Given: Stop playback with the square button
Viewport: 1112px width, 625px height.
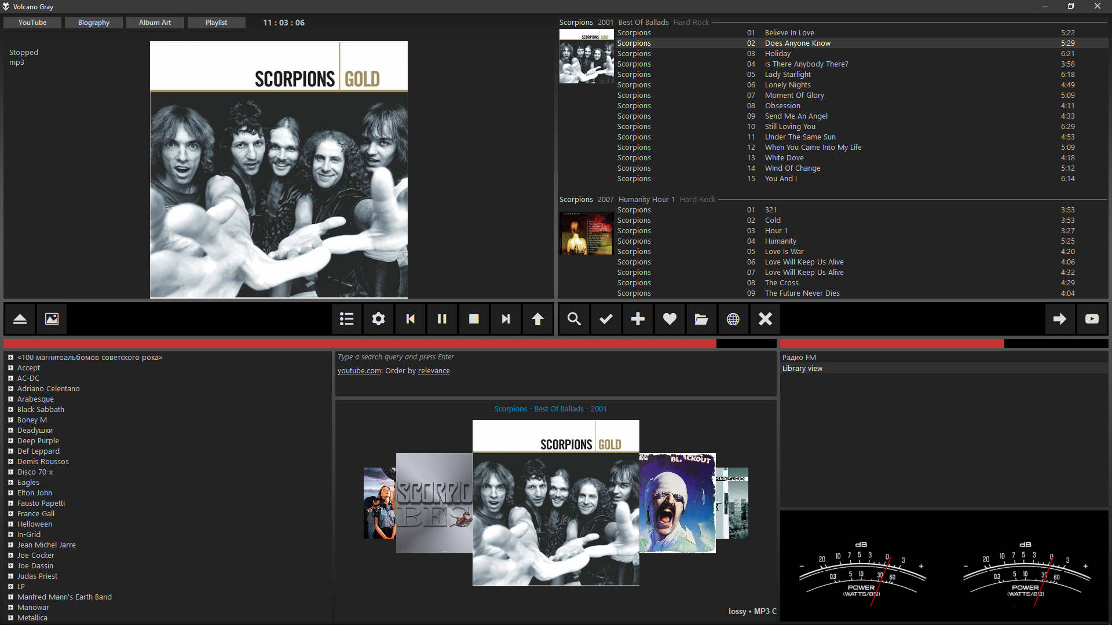Looking at the screenshot, I should (474, 319).
